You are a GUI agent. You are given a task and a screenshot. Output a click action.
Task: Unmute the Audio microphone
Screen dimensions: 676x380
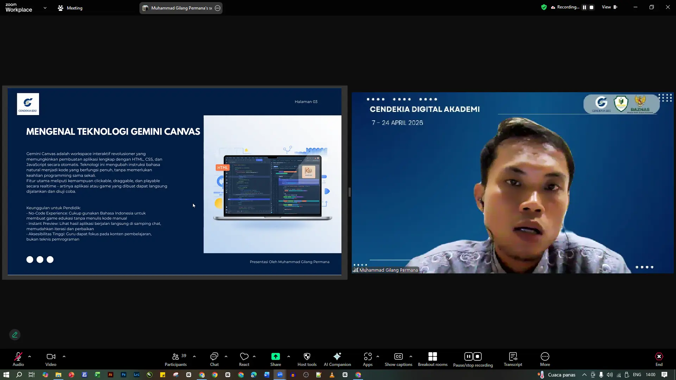pos(18,359)
